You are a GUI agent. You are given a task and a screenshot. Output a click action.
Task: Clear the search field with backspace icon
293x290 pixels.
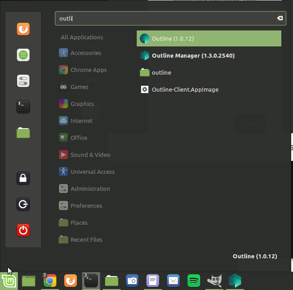(280, 18)
